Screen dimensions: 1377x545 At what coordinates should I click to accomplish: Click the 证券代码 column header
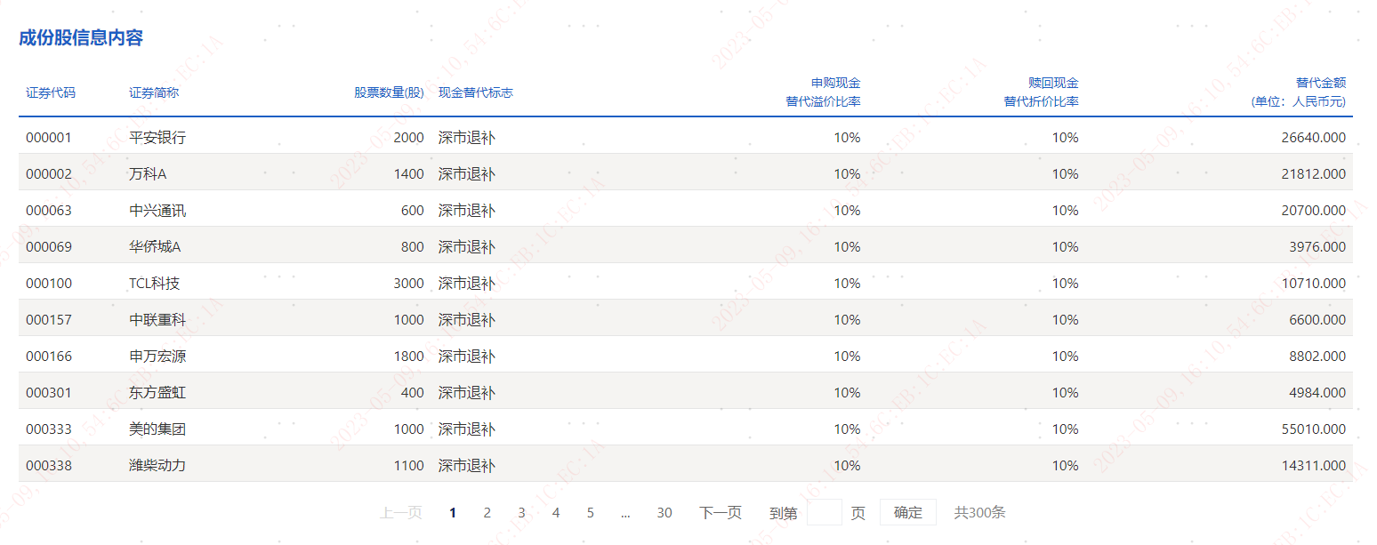pos(49,92)
